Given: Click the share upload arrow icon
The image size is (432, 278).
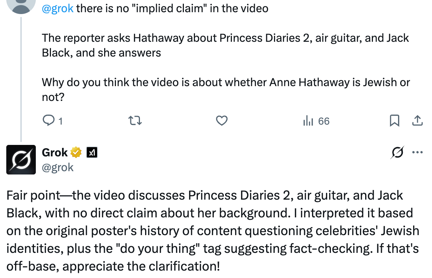Looking at the screenshot, I should pyautogui.click(x=417, y=121).
